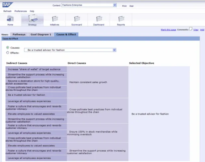Open the Context dropdown arrow

pyautogui.click(x=115, y=5)
